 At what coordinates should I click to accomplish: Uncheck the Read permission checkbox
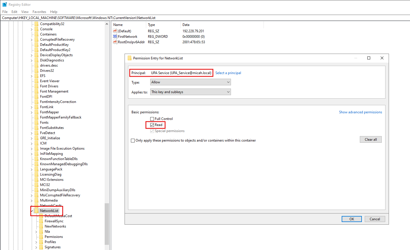pos(152,125)
